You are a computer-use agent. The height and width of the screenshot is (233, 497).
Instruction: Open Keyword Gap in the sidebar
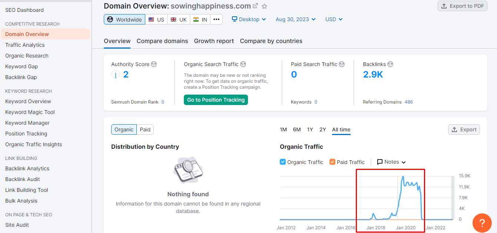(x=21, y=66)
